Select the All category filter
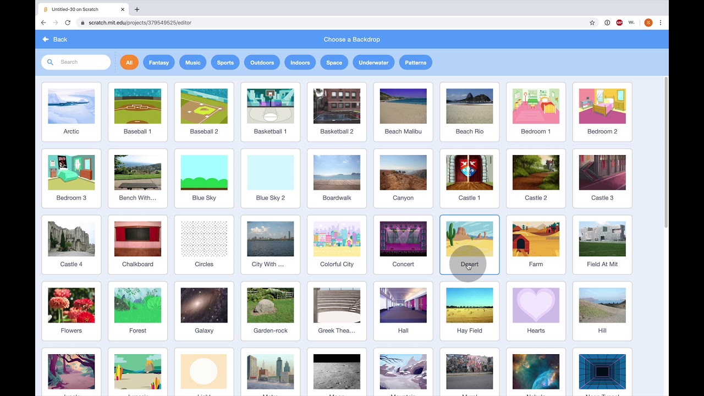Image resolution: width=704 pixels, height=396 pixels. (129, 62)
